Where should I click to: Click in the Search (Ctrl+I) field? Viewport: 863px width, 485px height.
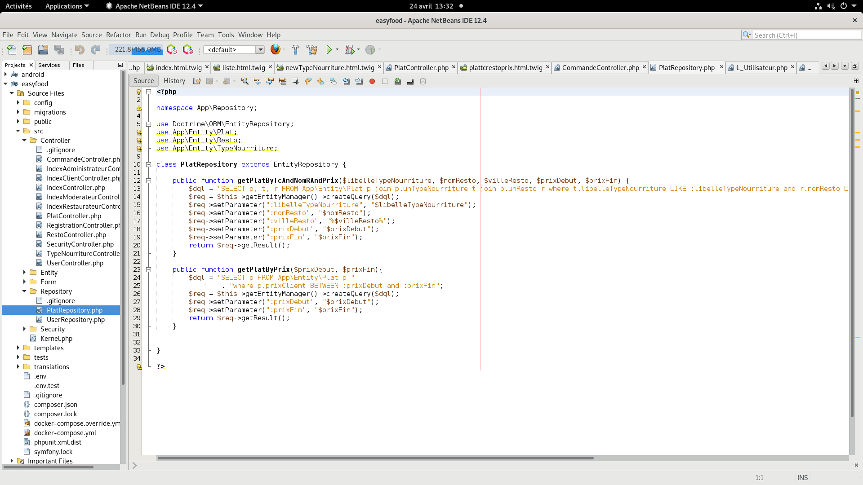coord(805,35)
